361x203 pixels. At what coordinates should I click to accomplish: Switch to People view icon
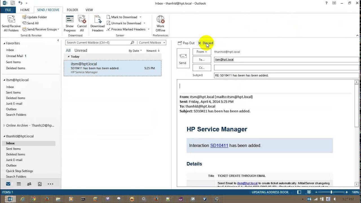tap(29, 184)
